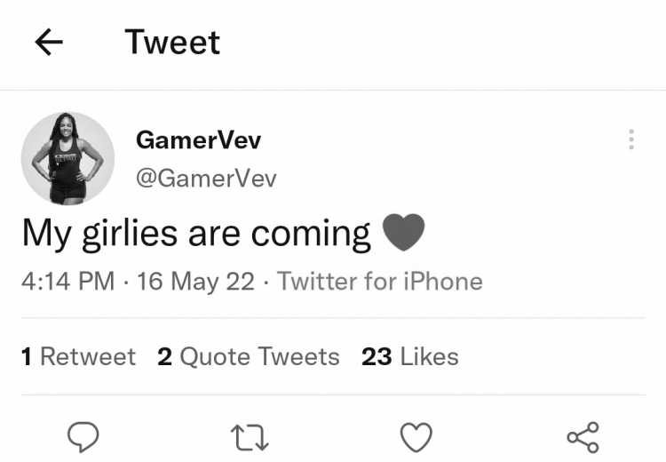Click the word "My" starting the tweet

(x=46, y=234)
